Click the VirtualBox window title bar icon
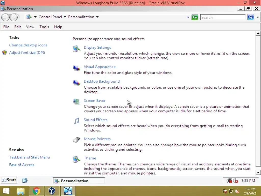 coord(3,3)
